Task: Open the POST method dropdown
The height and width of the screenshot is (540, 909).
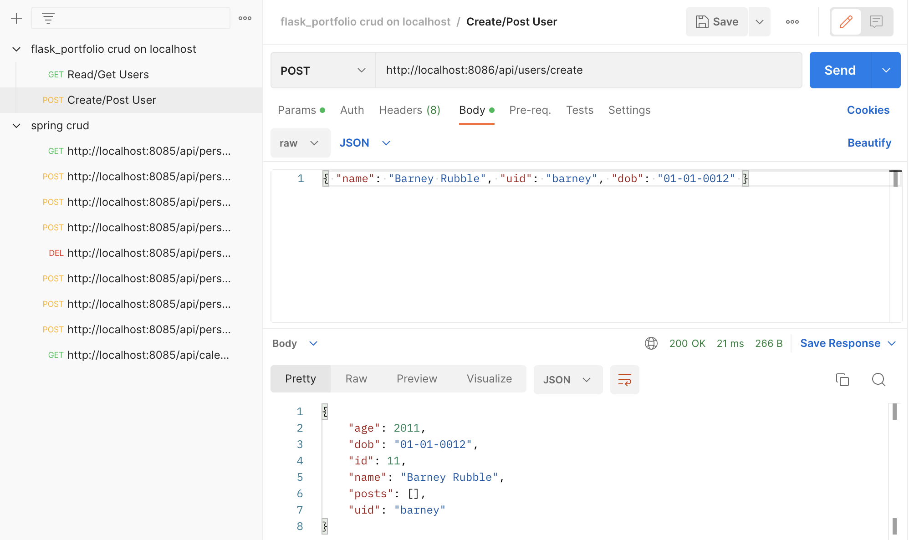Action: pyautogui.click(x=323, y=70)
